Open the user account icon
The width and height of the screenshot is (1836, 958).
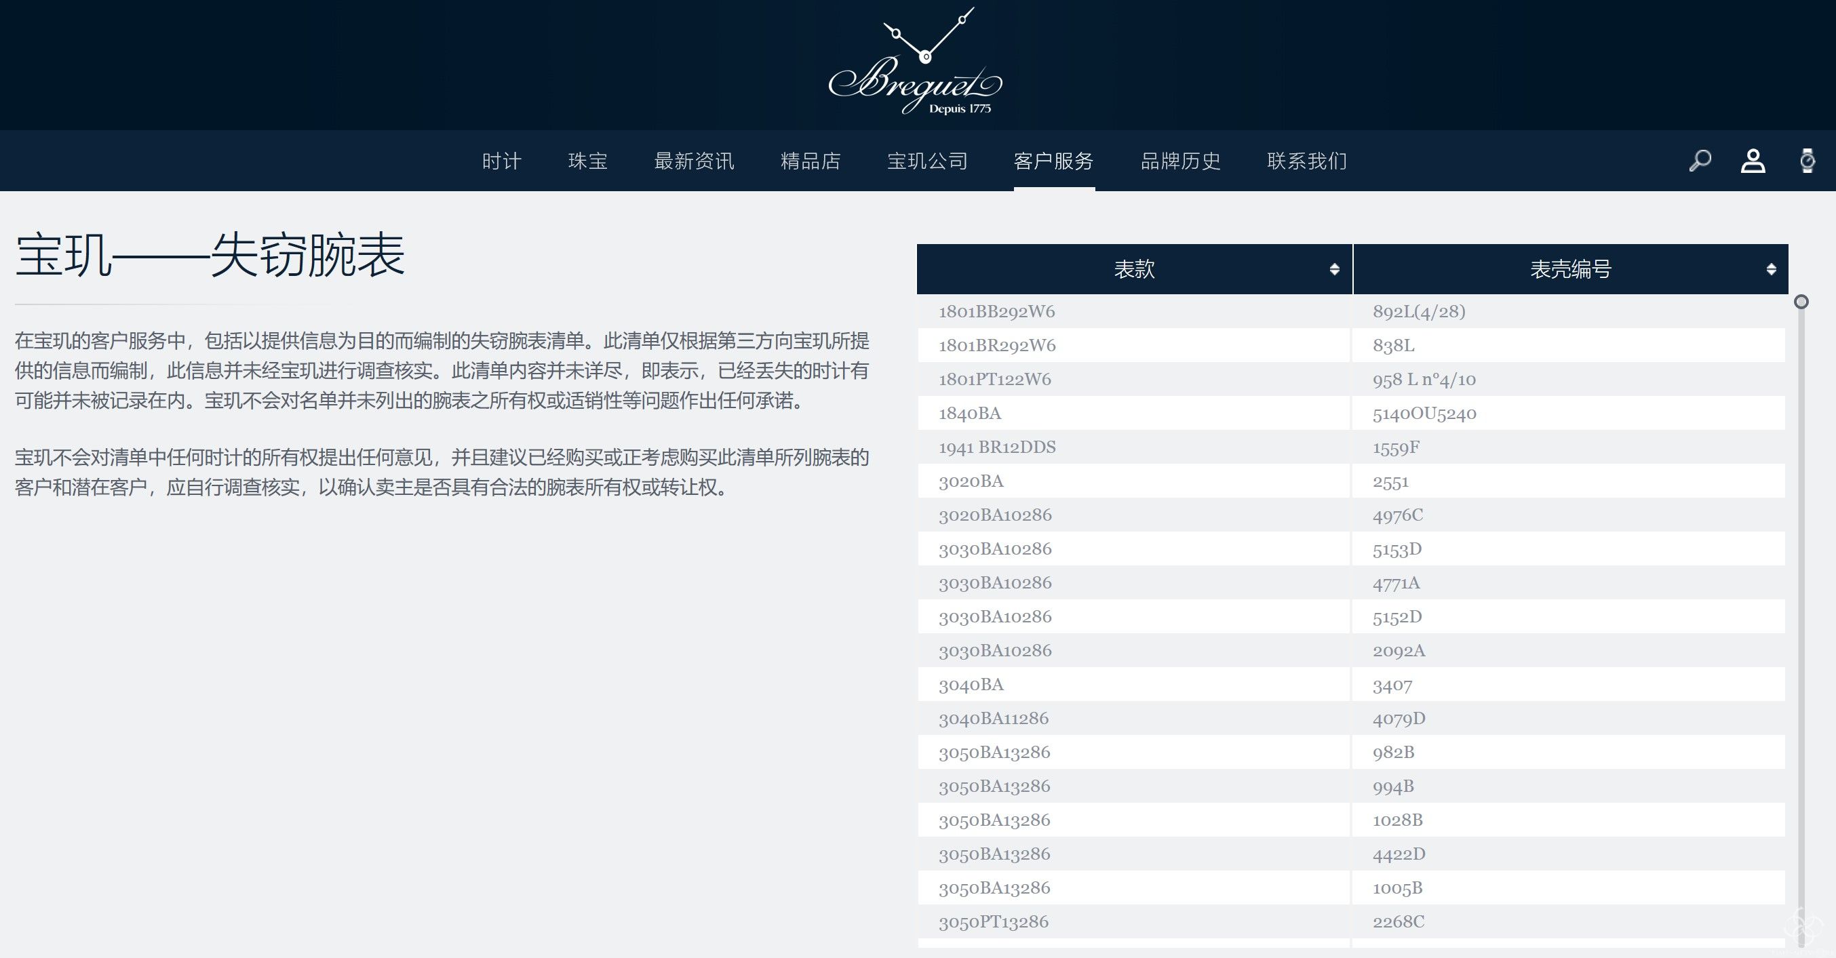[x=1753, y=161]
